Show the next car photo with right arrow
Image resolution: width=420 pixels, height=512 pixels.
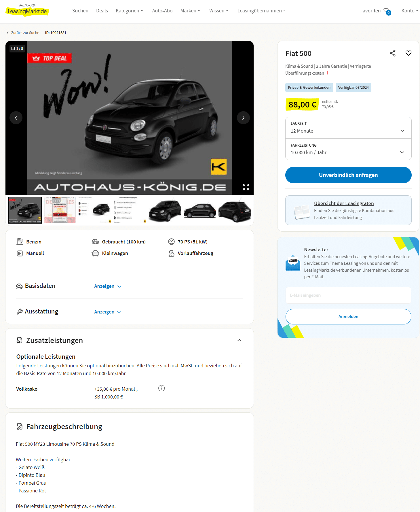click(243, 118)
